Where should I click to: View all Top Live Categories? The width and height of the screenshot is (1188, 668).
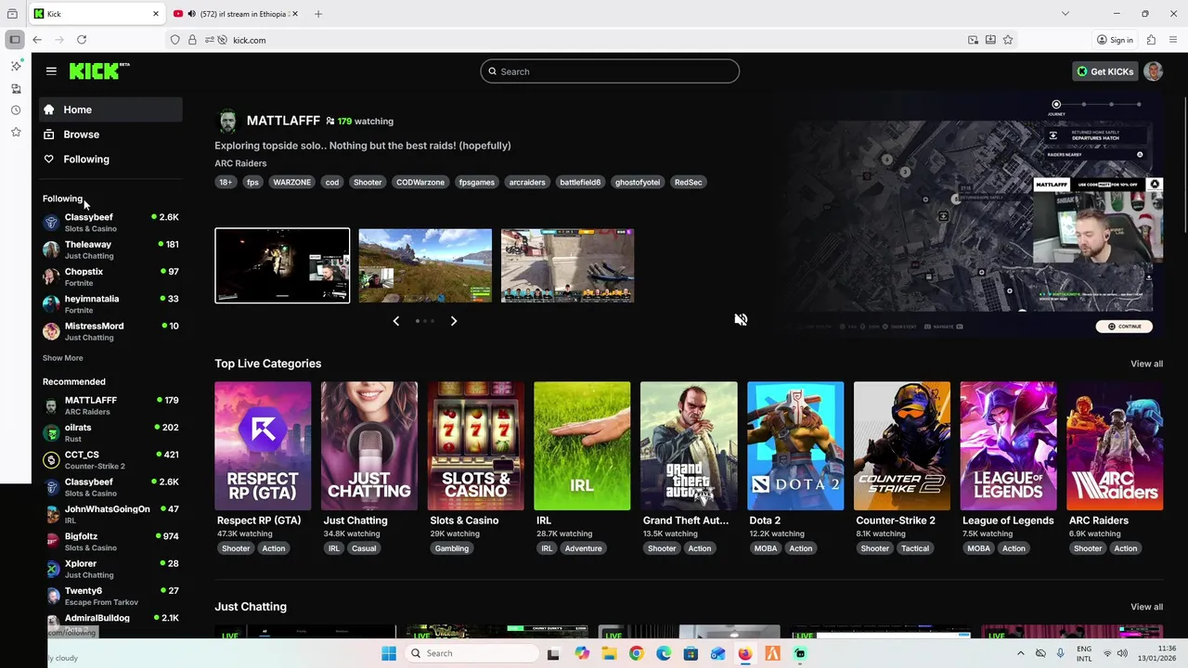point(1146,364)
